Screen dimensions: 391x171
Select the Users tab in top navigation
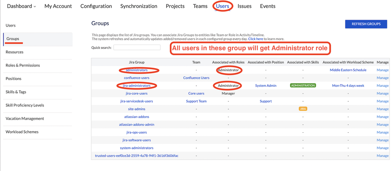pos(223,6)
